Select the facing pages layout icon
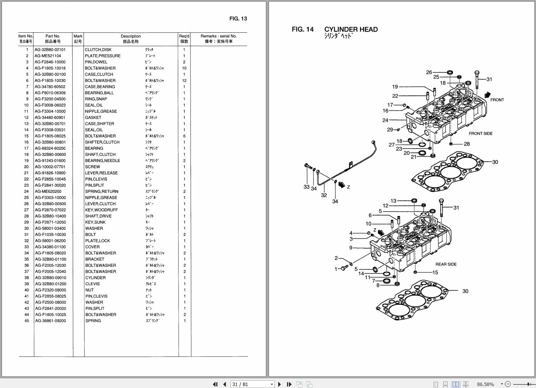 click(x=456, y=384)
